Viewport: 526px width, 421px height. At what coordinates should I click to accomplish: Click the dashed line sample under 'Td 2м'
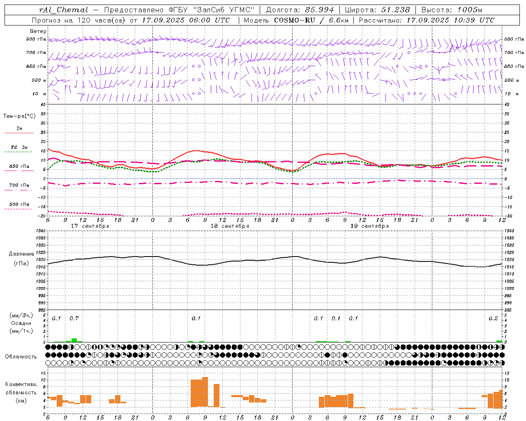[x=19, y=152]
